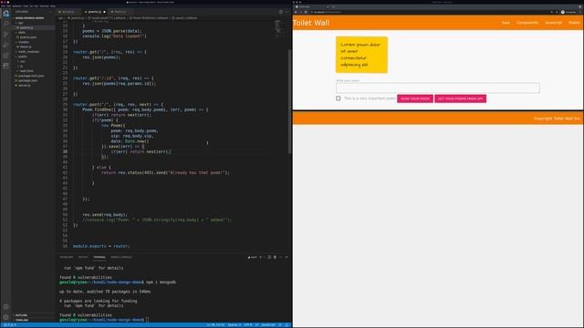Open the Accounts menu in the activity bar
This screenshot has height=328, width=584.
coord(6,307)
